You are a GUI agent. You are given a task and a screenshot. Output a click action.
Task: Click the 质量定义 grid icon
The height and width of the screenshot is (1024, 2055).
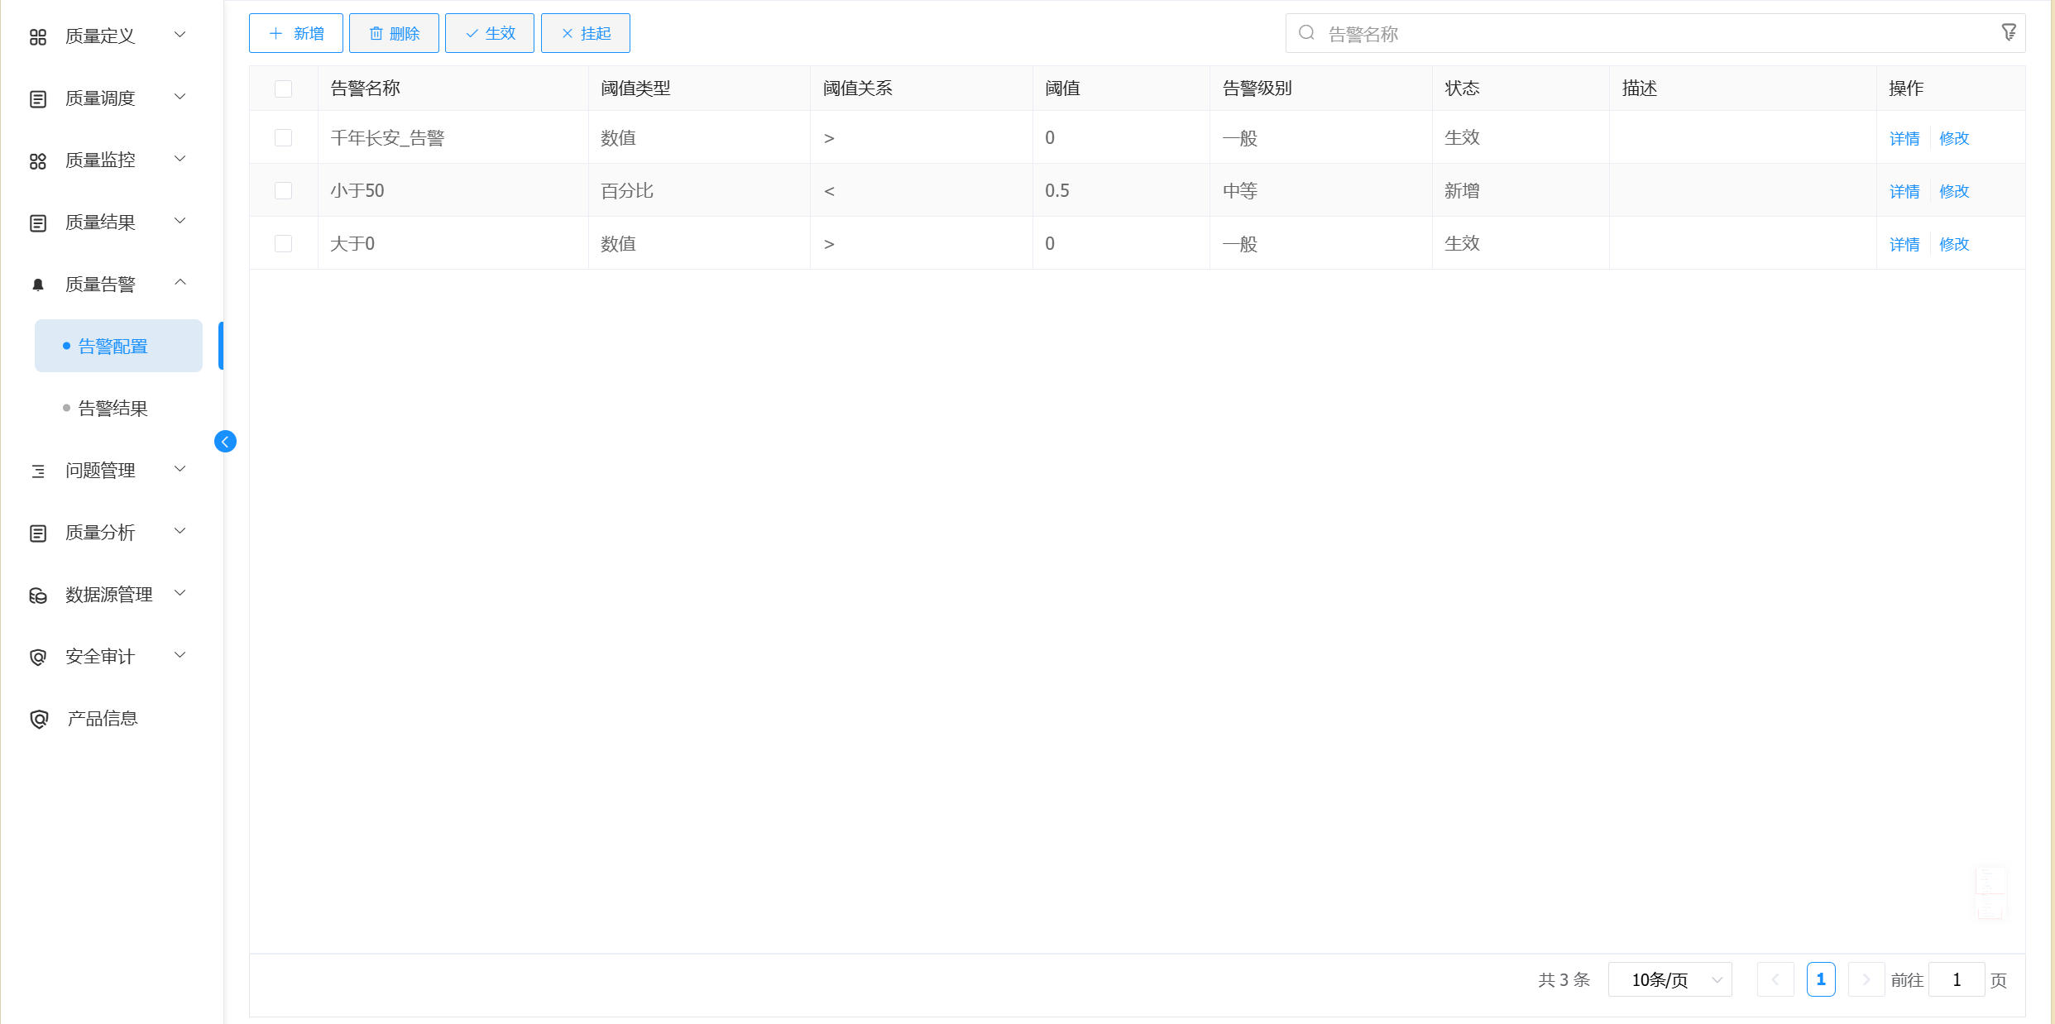click(x=38, y=36)
